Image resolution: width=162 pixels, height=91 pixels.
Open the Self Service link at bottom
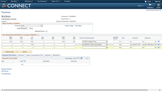pos(5,71)
